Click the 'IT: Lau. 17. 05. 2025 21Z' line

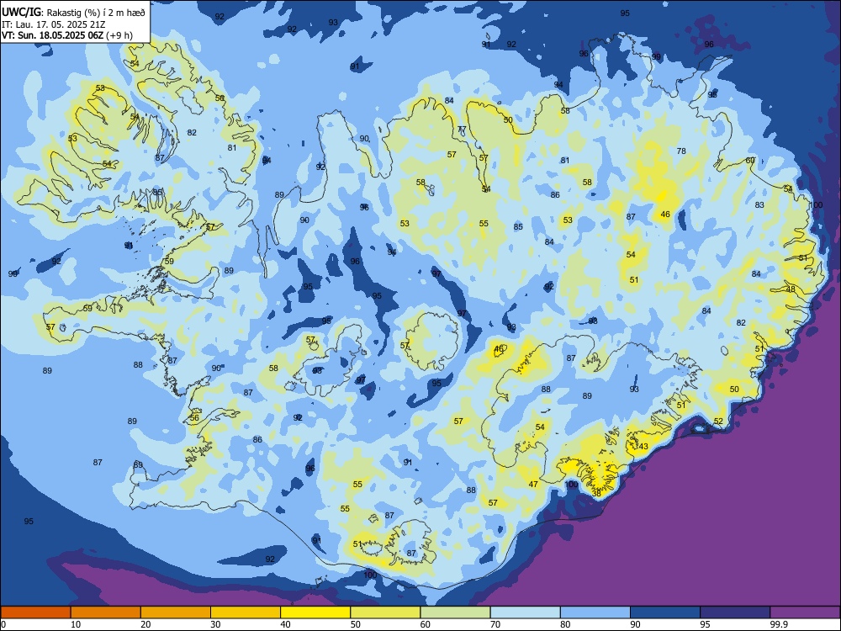[x=54, y=24]
